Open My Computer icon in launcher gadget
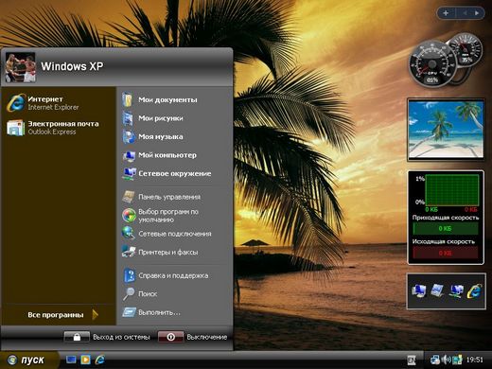 click(418, 290)
